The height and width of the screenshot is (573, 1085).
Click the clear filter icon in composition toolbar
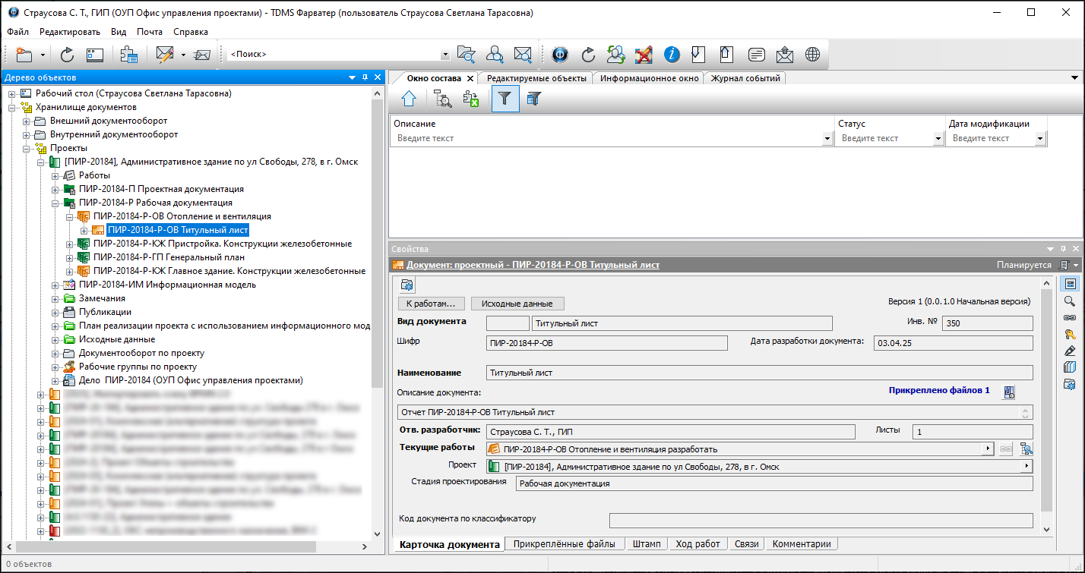tap(533, 98)
